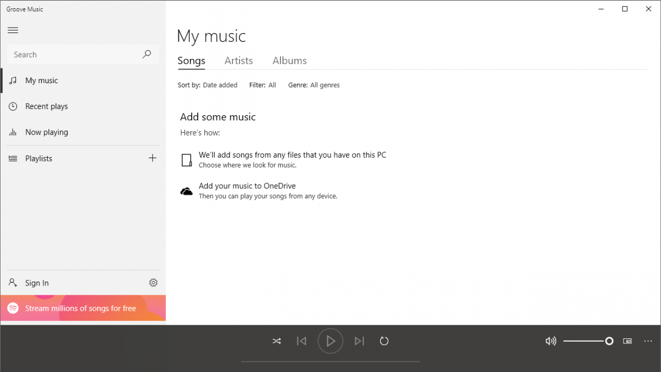Image resolution: width=661 pixels, height=372 pixels.
Task: Skip to the previous track
Action: click(x=301, y=341)
